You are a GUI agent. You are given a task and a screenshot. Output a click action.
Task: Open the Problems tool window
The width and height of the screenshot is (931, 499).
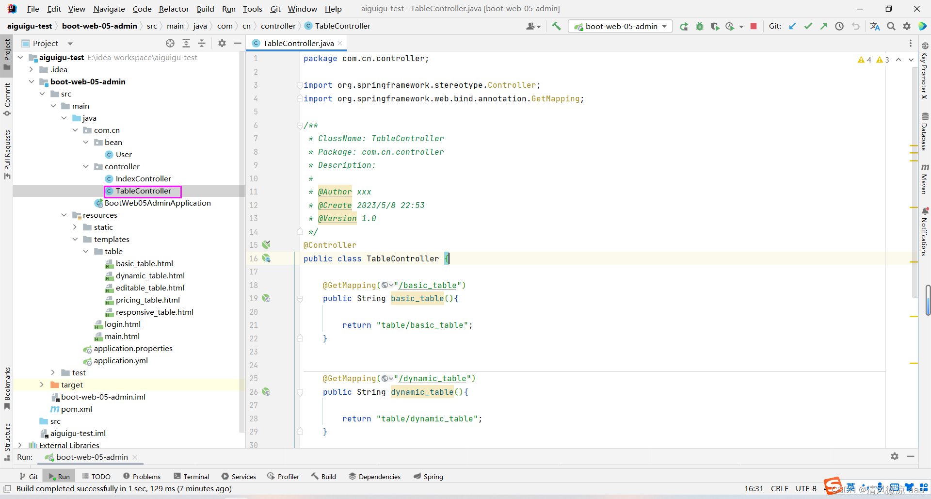click(x=142, y=477)
